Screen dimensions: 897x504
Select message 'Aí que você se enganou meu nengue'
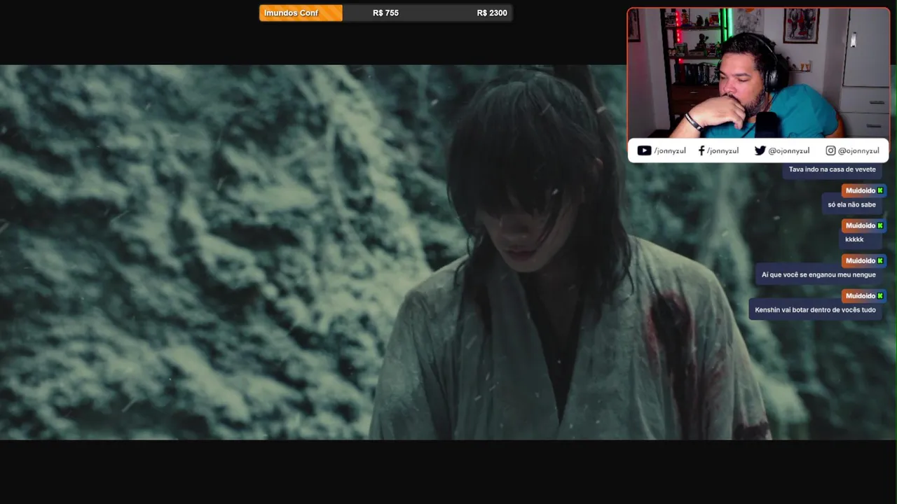[819, 274]
